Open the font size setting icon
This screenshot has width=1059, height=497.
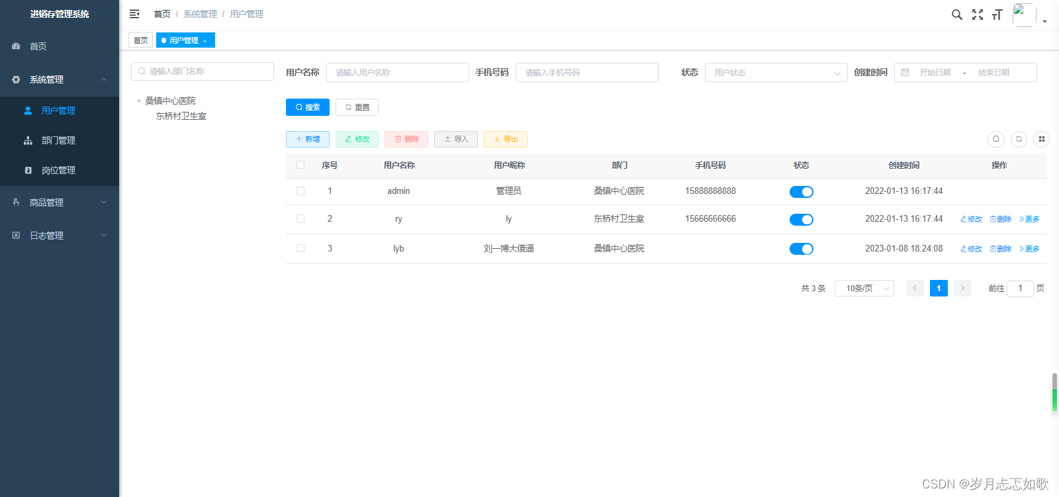coord(997,15)
